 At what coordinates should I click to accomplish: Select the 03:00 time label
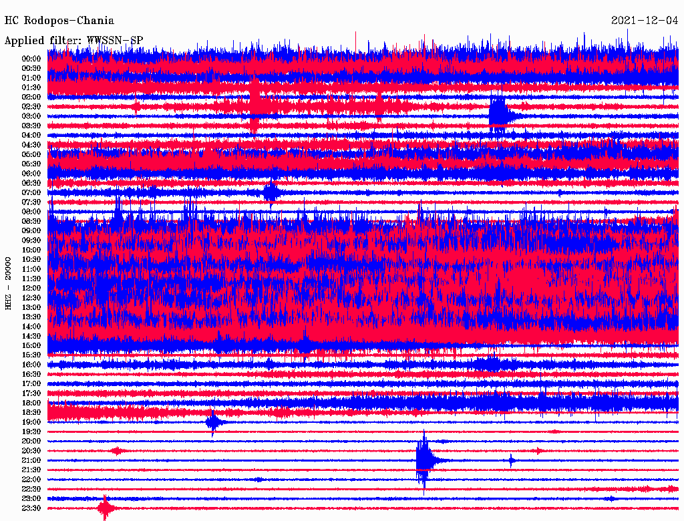31,116
